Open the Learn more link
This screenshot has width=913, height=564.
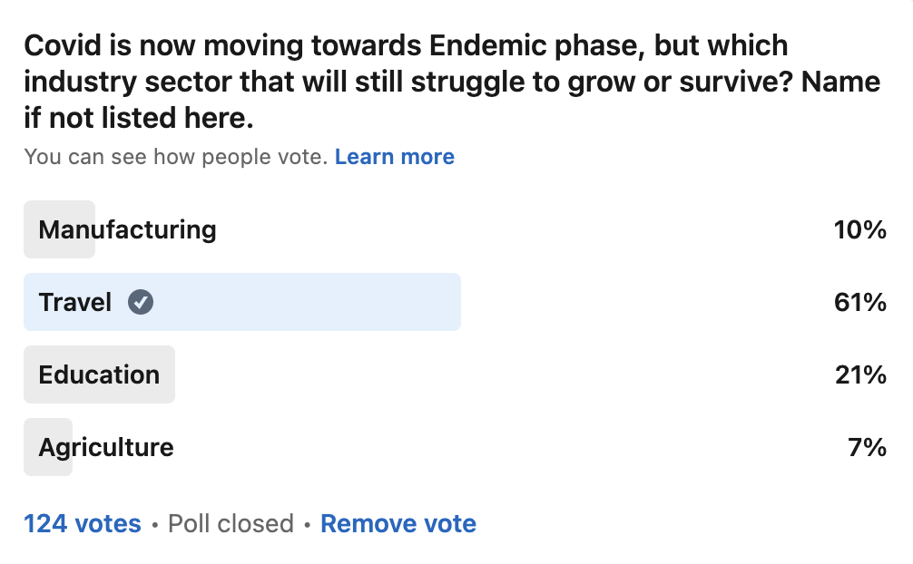[395, 157]
